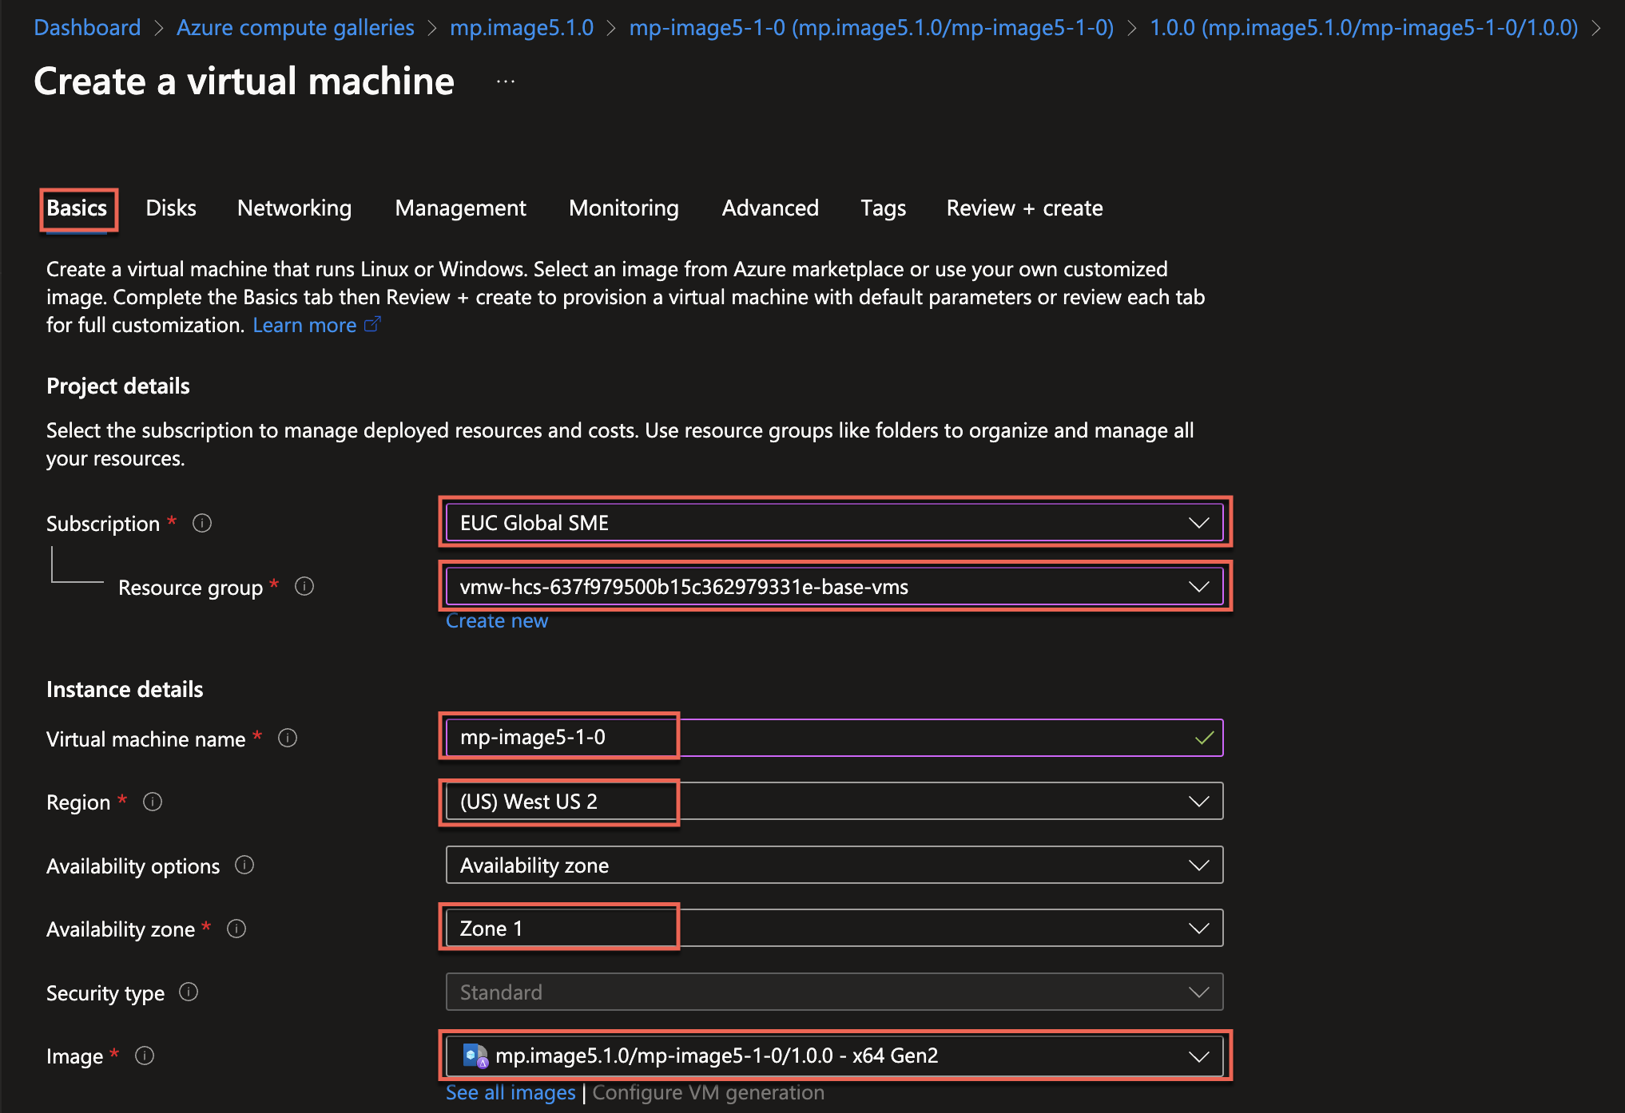Click See all images link
Viewport: 1625px width, 1113px height.
511,1092
